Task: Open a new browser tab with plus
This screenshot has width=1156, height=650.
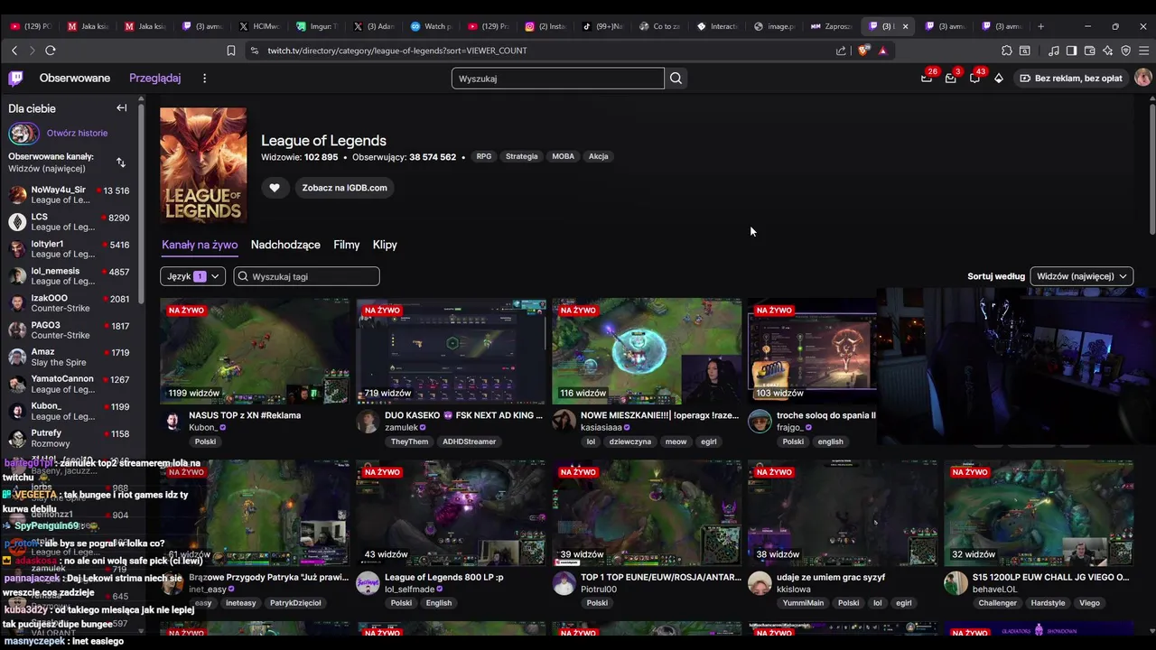Action: pos(1040,26)
